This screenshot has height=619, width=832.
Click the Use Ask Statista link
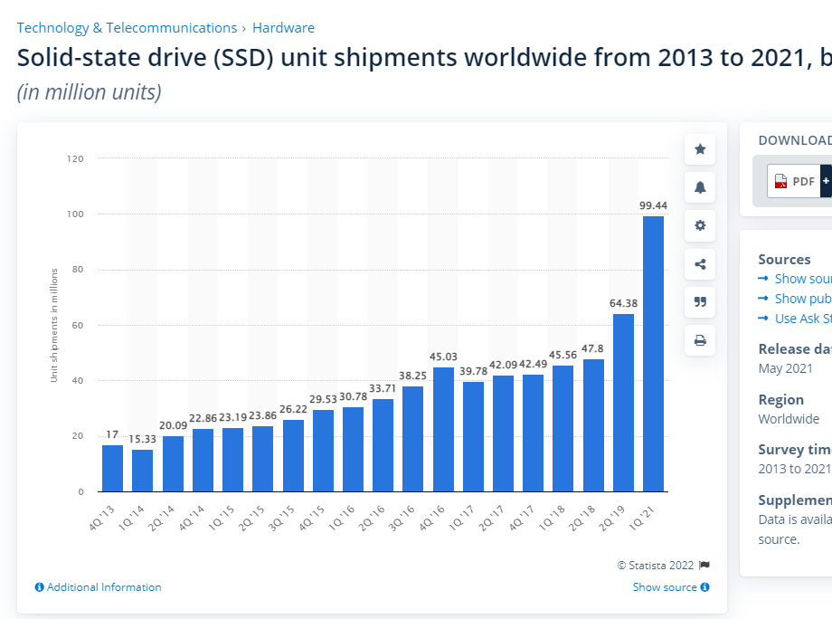coord(803,319)
